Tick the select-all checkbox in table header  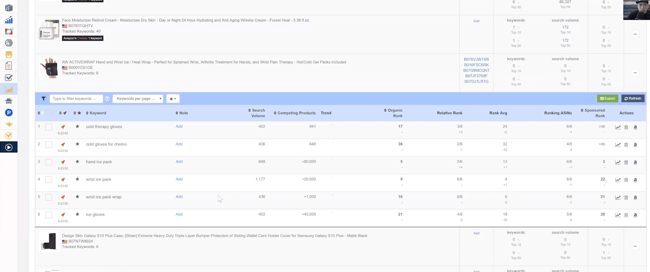tap(49, 113)
